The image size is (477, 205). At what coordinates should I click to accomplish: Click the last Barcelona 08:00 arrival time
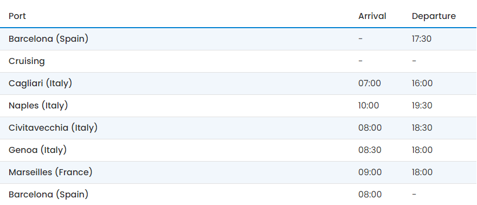coord(370,194)
